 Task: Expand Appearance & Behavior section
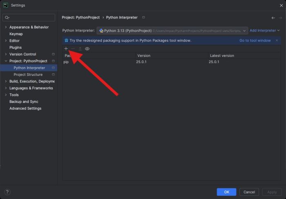pos(5,27)
